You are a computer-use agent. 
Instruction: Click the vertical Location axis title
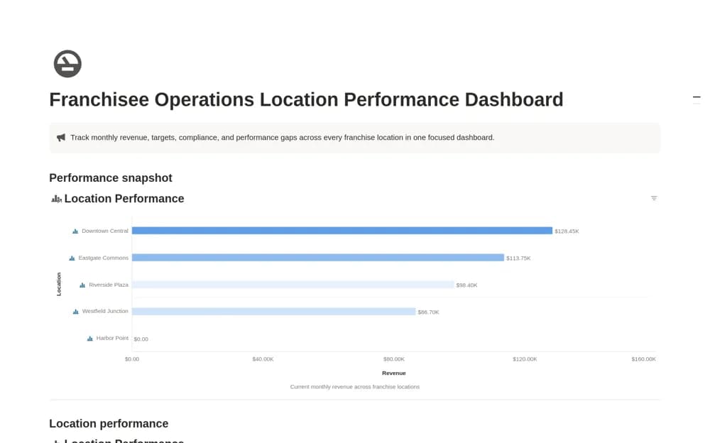point(58,284)
